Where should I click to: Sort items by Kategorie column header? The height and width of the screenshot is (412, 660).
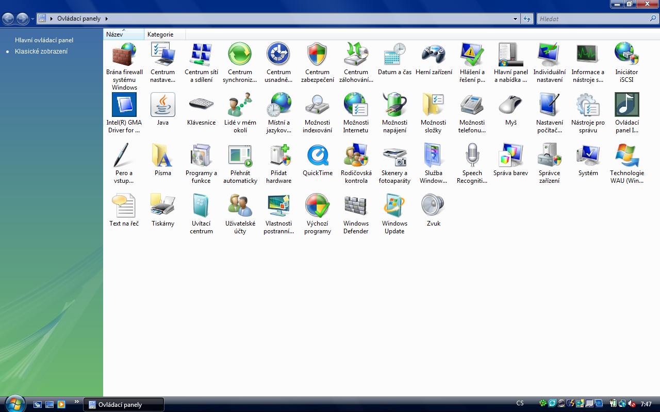[x=164, y=35]
